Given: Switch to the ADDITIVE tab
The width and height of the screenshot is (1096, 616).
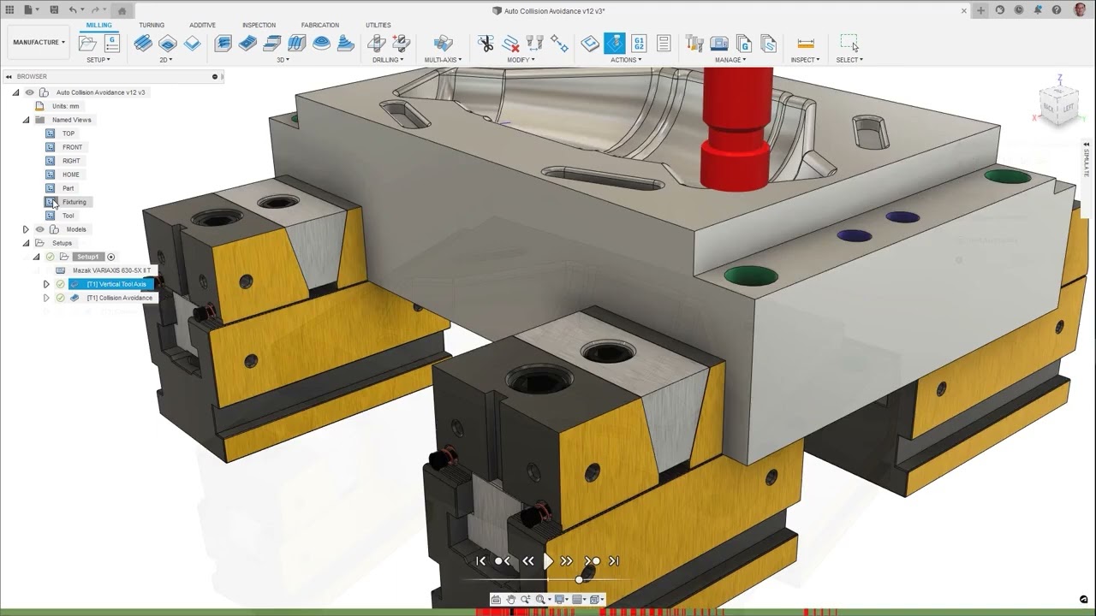Looking at the screenshot, I should pyautogui.click(x=202, y=25).
